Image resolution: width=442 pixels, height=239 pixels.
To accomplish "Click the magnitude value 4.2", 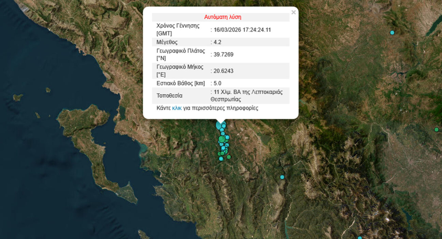I will 217,42.
